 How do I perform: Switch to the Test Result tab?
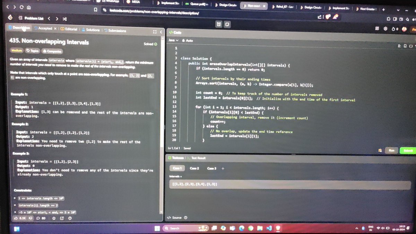[197, 158]
